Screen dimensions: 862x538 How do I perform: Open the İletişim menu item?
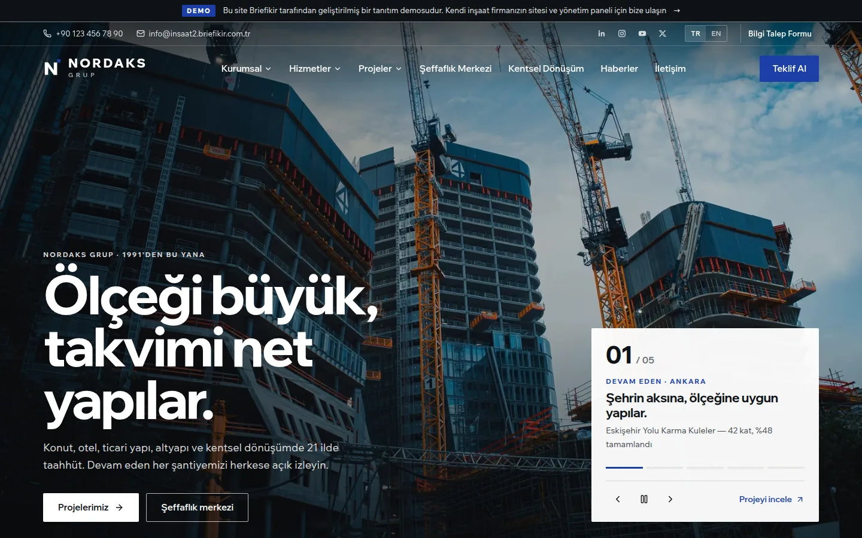[x=670, y=69]
